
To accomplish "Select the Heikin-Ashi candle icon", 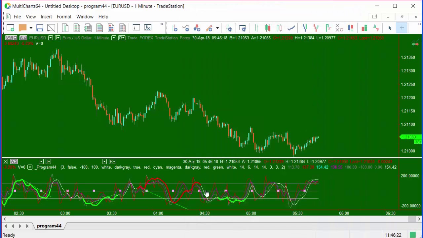I will tap(351, 28).
